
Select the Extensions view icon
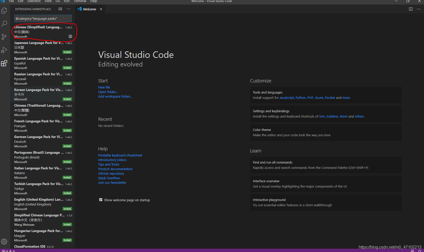coord(4,63)
